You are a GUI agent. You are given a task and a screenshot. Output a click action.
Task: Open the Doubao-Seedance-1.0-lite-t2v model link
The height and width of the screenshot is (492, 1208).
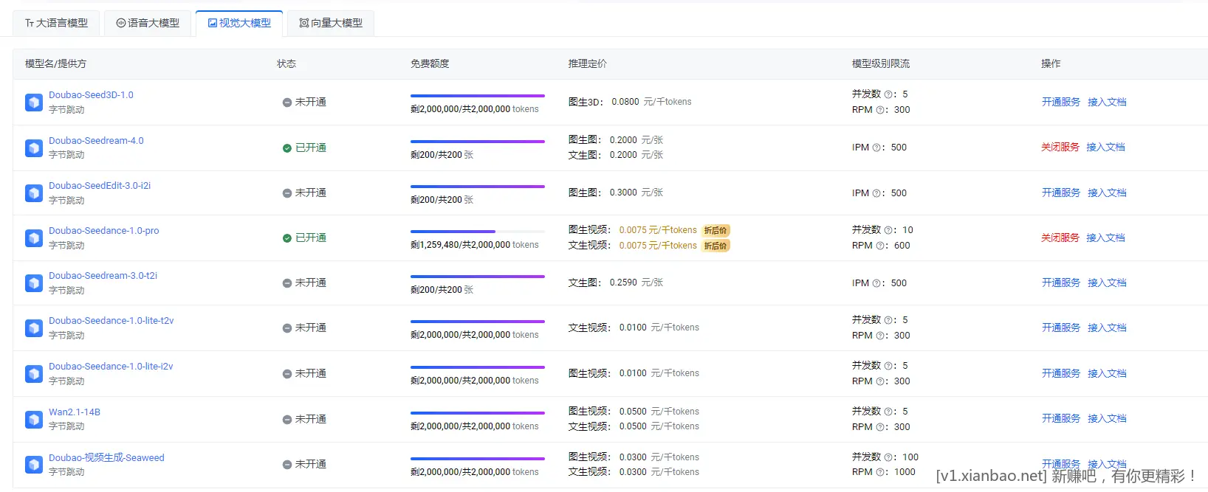[x=111, y=321]
